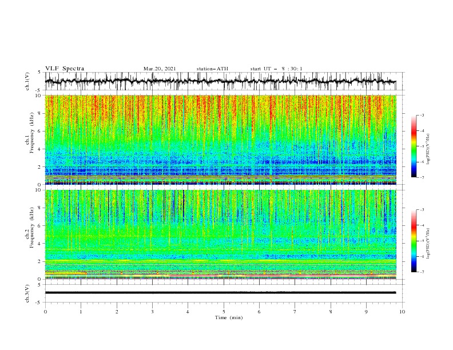Click the '-3' label on upper color bar
The height and width of the screenshot is (350, 453).
(x=422, y=115)
